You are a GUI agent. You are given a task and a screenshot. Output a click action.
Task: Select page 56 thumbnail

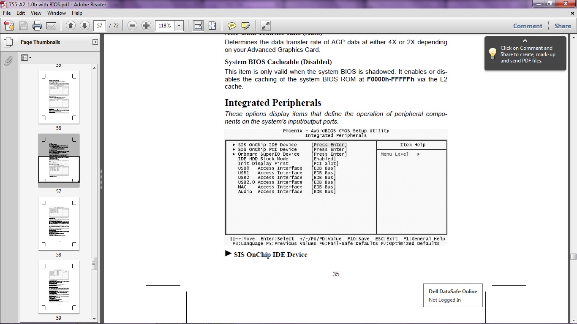click(59, 97)
